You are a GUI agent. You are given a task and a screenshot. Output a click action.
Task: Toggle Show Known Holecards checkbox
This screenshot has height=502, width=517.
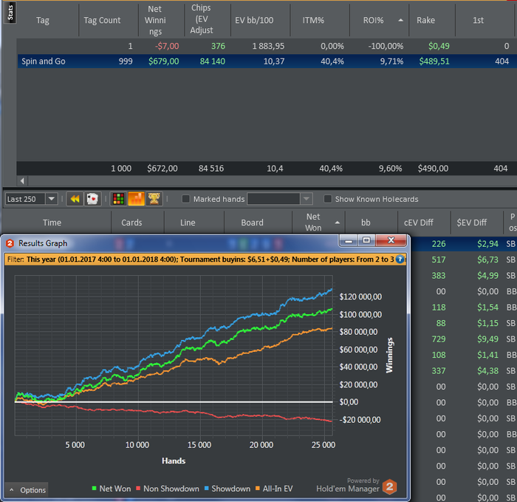pyautogui.click(x=328, y=199)
